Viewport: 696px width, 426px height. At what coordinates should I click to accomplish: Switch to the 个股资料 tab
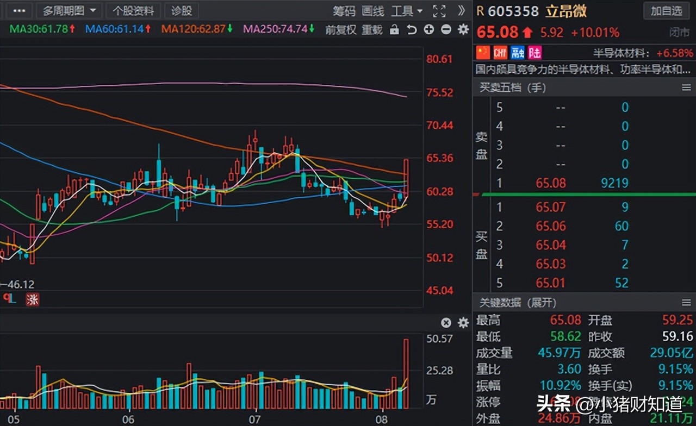(132, 11)
